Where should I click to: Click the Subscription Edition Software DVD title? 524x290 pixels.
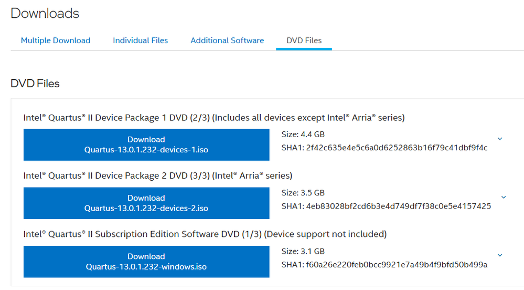tap(205, 234)
